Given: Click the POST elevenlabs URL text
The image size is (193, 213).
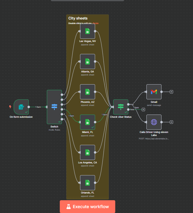Looking at the screenshot, I should coord(154,139).
